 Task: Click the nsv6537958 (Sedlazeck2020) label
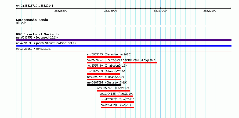(37, 37)
